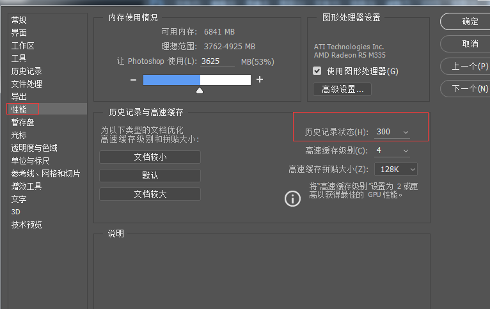Choose the 文档较小 optimization button
The height and width of the screenshot is (309, 490).
click(150, 157)
